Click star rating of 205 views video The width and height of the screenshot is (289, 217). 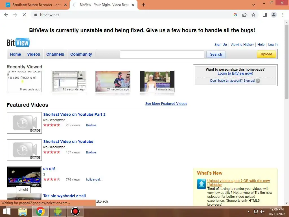(52, 125)
